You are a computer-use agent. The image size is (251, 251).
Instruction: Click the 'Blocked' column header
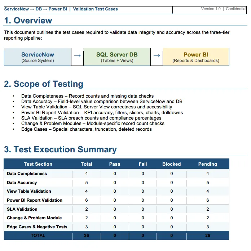pyautogui.click(x=172, y=164)
